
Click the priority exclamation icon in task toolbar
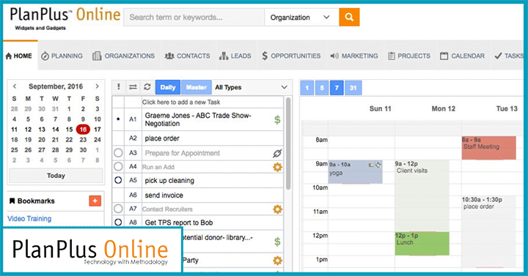(119, 87)
